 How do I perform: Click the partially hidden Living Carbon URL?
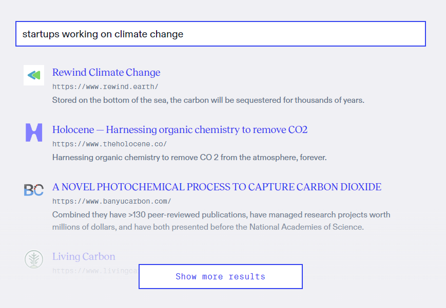tap(95, 270)
